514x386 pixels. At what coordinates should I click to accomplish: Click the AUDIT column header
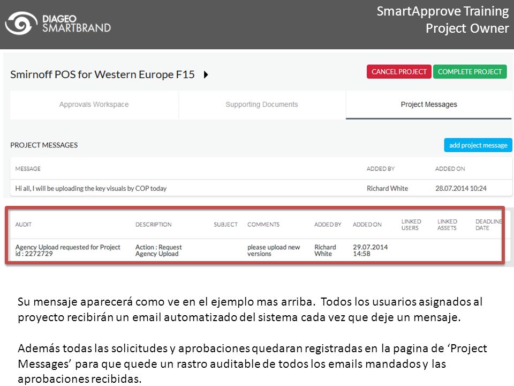pyautogui.click(x=23, y=225)
